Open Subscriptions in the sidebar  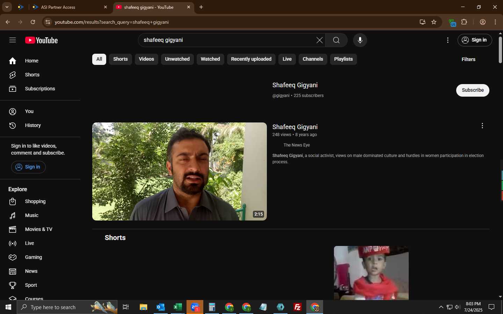point(40,89)
